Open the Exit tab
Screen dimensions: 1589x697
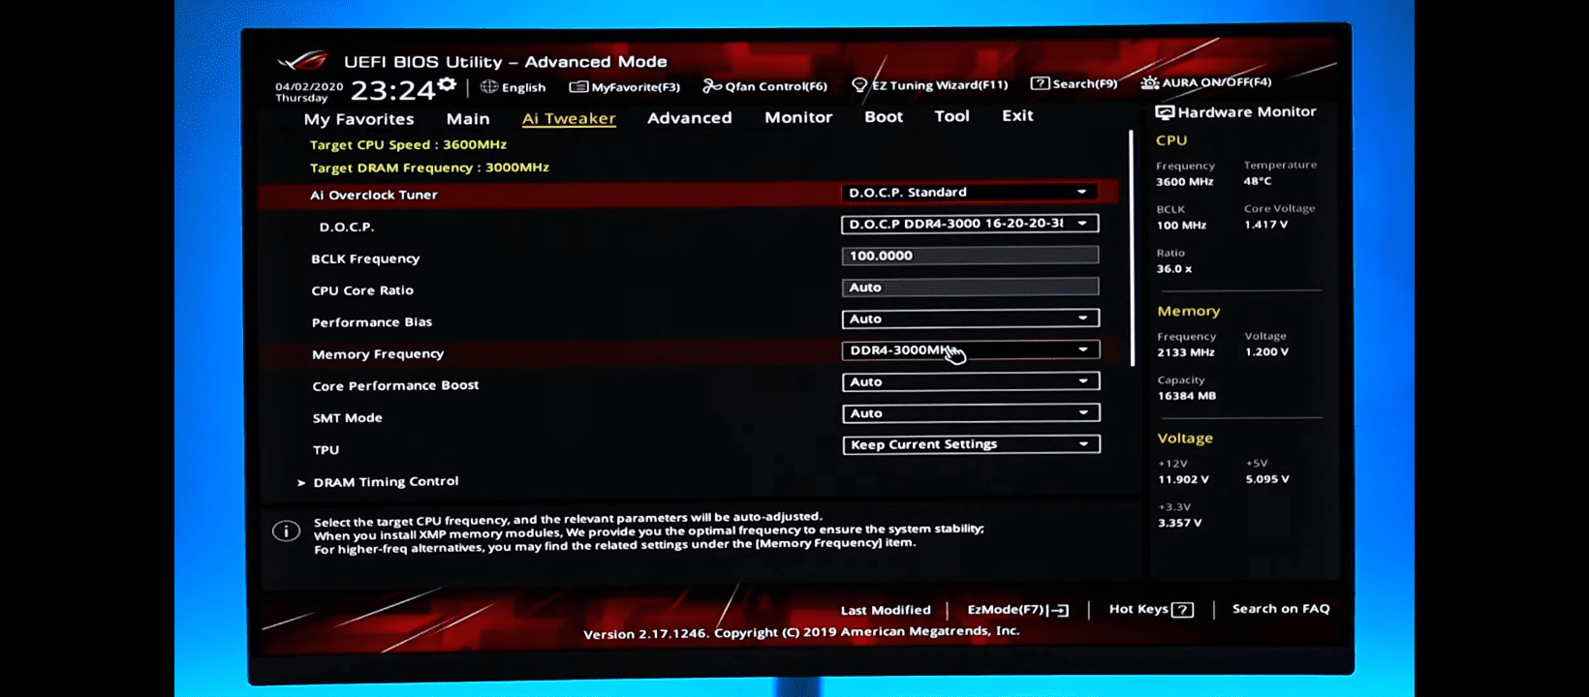coord(1017,115)
